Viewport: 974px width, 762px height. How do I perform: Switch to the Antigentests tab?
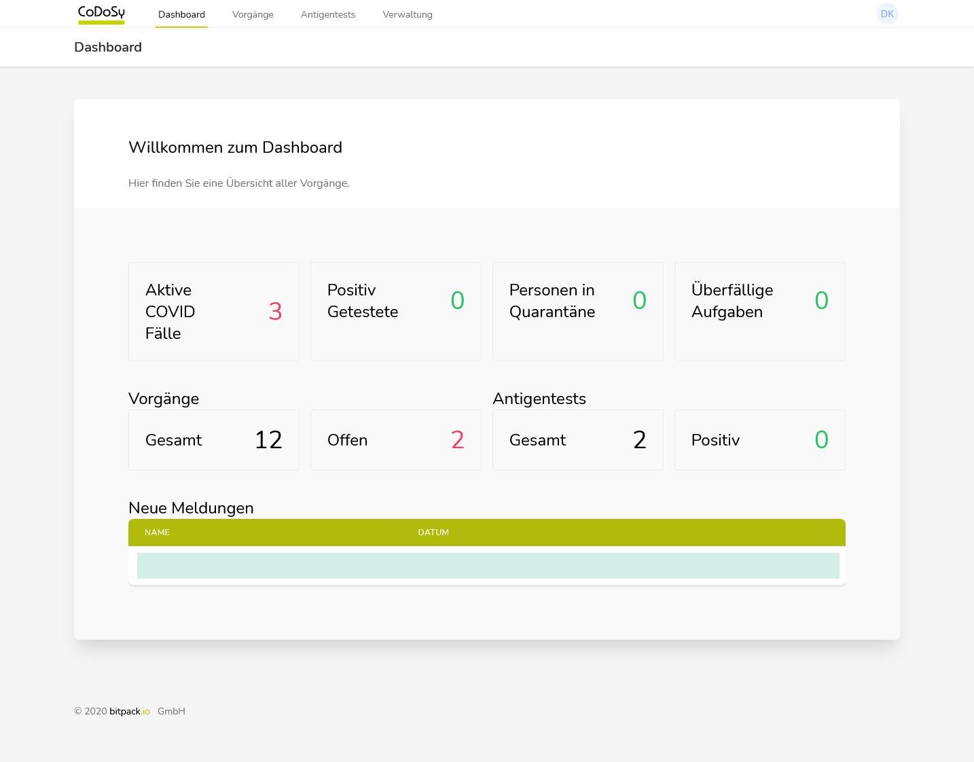click(x=328, y=14)
